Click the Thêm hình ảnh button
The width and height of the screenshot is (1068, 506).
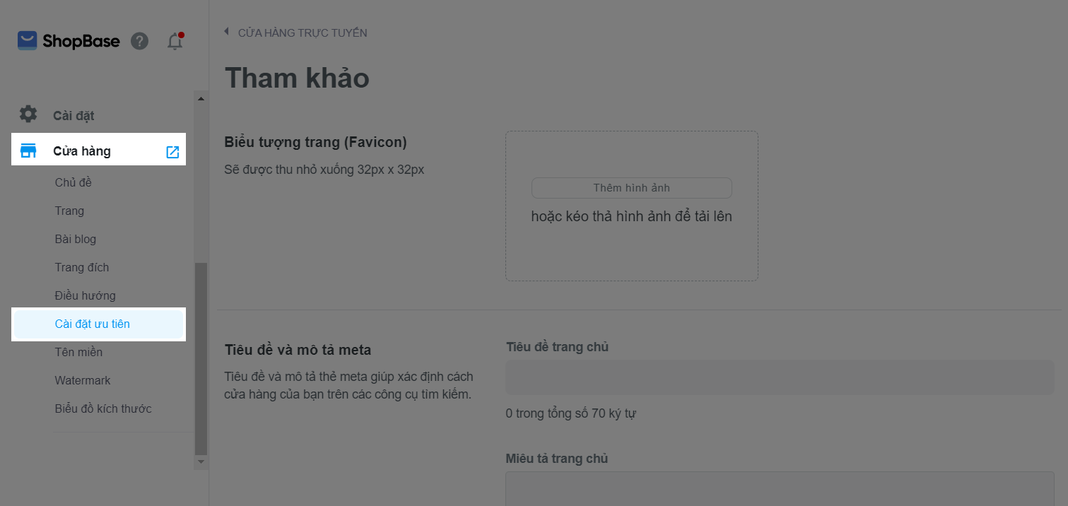632,188
